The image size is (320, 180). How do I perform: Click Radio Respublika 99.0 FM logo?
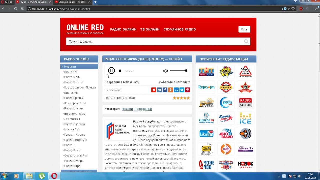(x=118, y=130)
